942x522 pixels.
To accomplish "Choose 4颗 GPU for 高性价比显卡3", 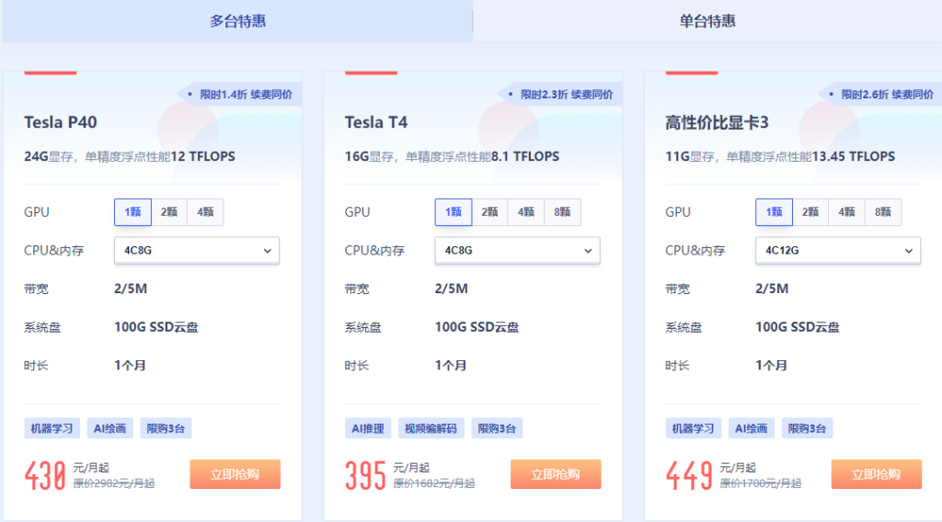I will [846, 212].
